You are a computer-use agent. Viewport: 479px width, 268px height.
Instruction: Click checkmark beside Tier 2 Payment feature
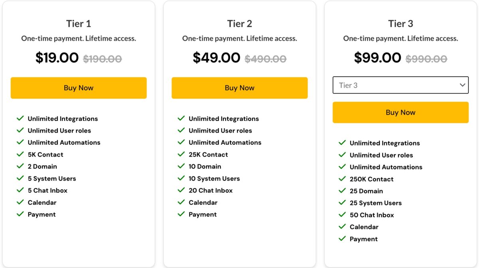pyautogui.click(x=181, y=214)
